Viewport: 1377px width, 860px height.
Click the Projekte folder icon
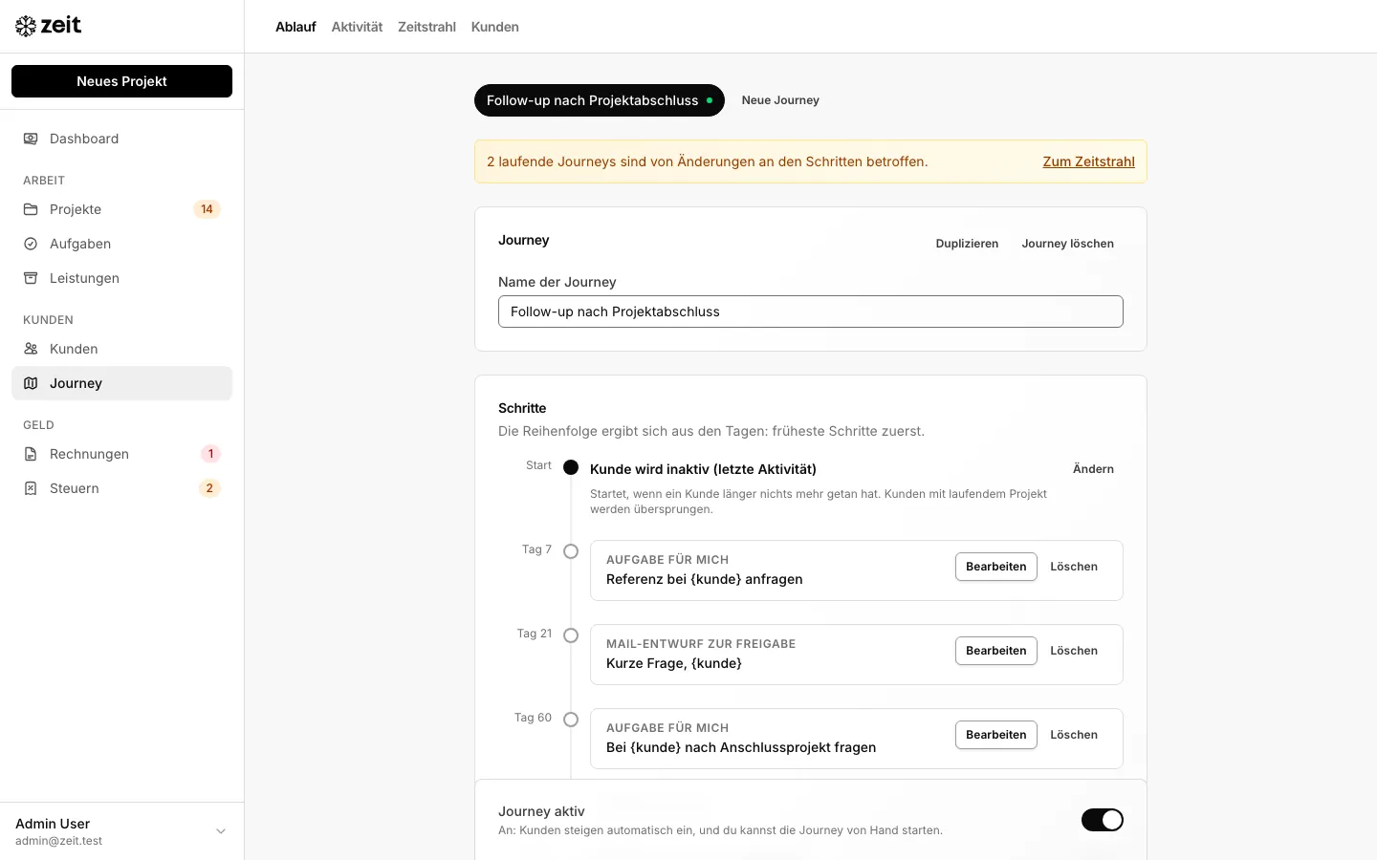[31, 209]
